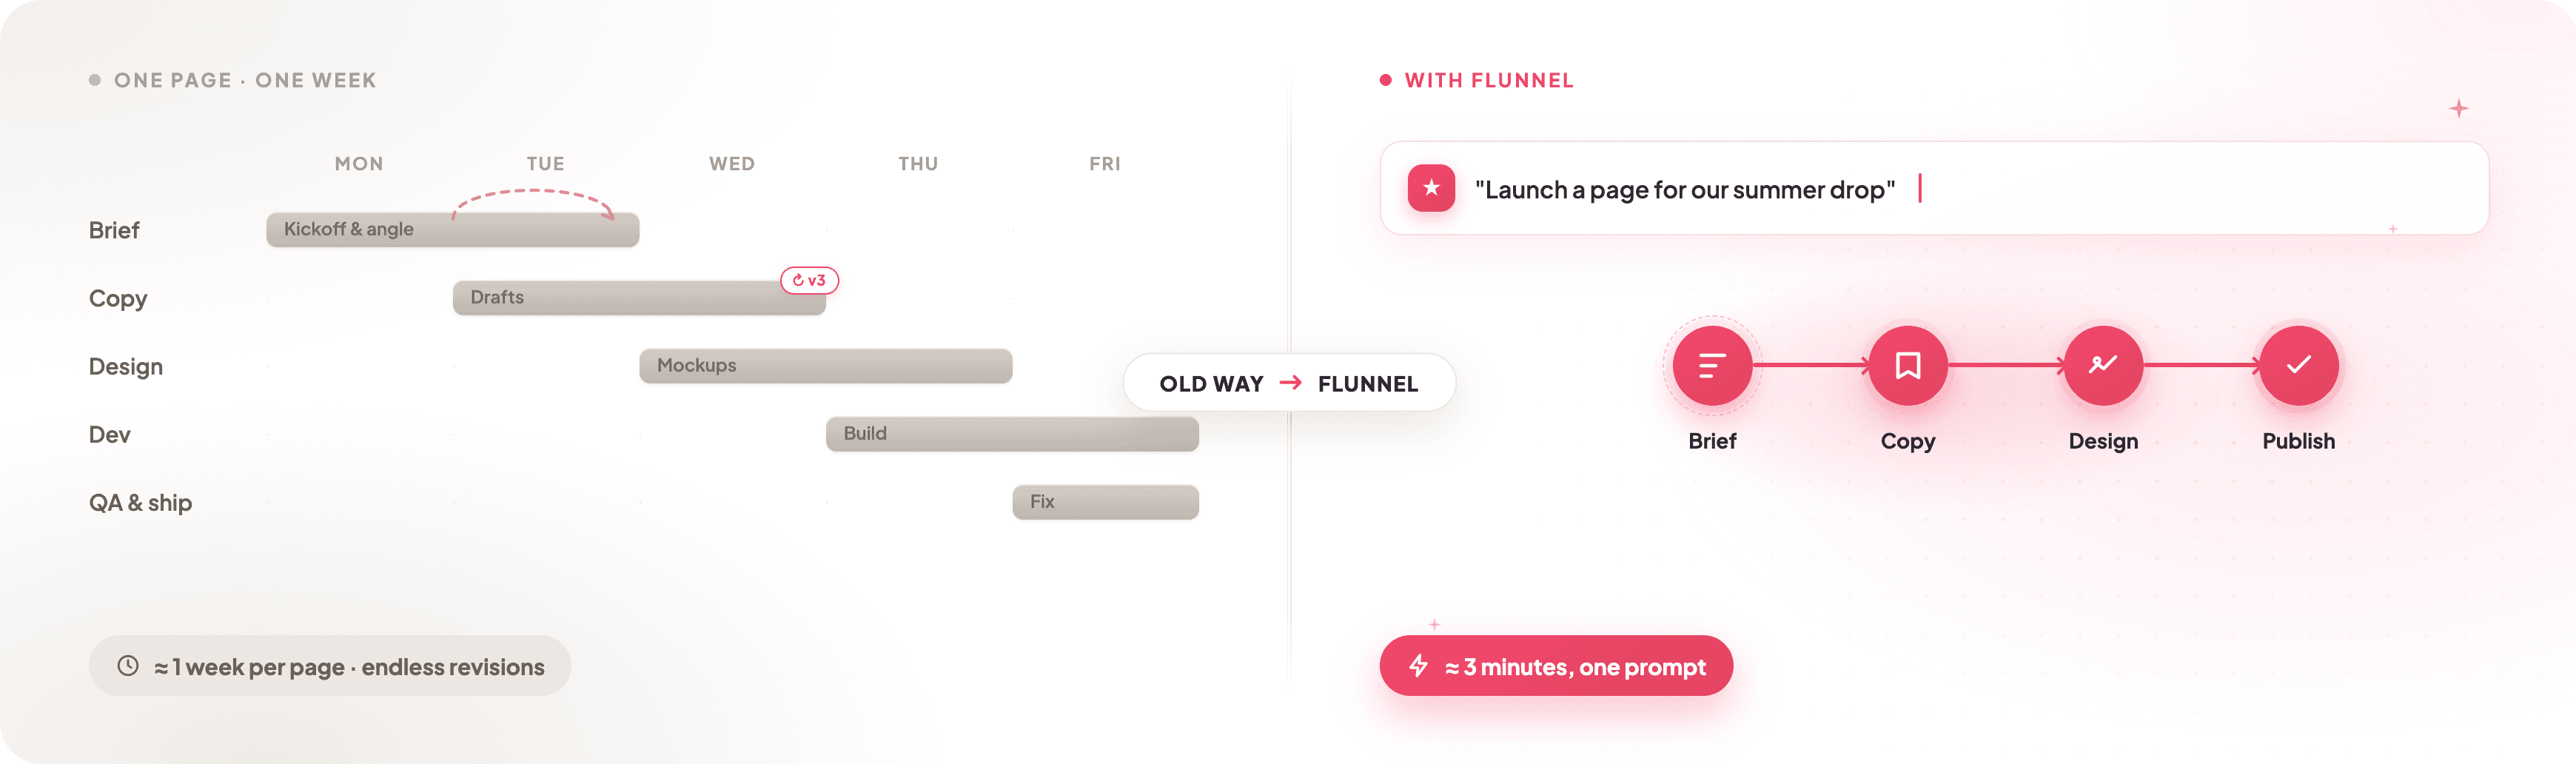Click the WED column header
The image size is (2576, 764).
pyautogui.click(x=732, y=164)
